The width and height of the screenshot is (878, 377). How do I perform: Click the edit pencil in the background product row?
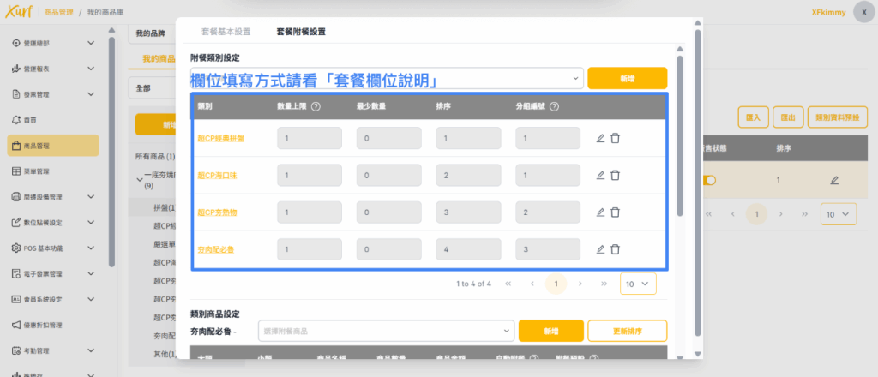[835, 180]
